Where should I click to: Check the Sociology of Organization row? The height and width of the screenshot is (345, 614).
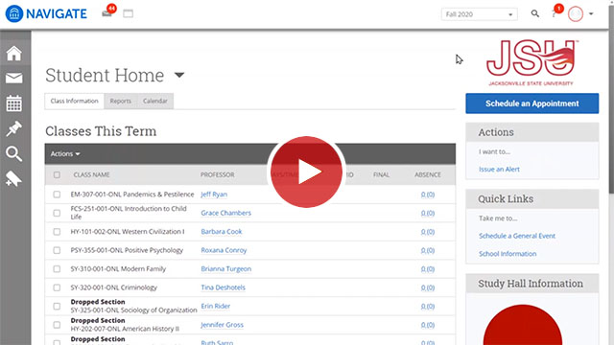pos(57,306)
